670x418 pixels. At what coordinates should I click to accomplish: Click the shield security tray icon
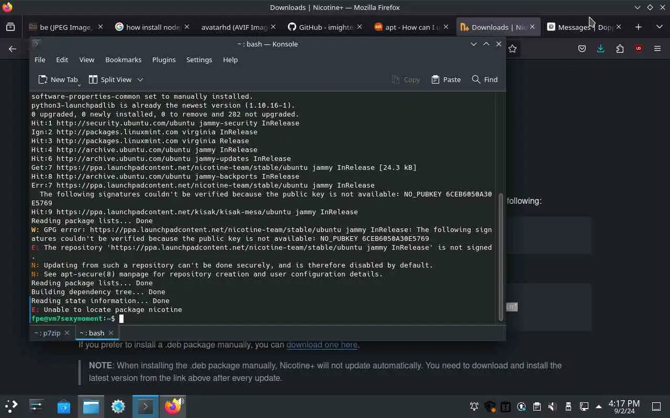[x=489, y=407]
